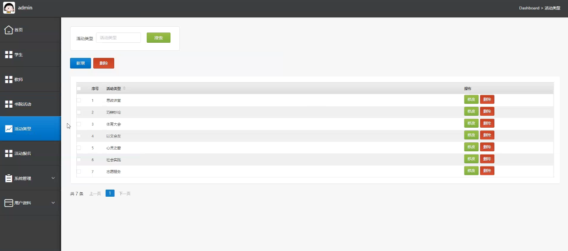
Task: Click the Dashboard breadcrumb link
Action: (529, 8)
